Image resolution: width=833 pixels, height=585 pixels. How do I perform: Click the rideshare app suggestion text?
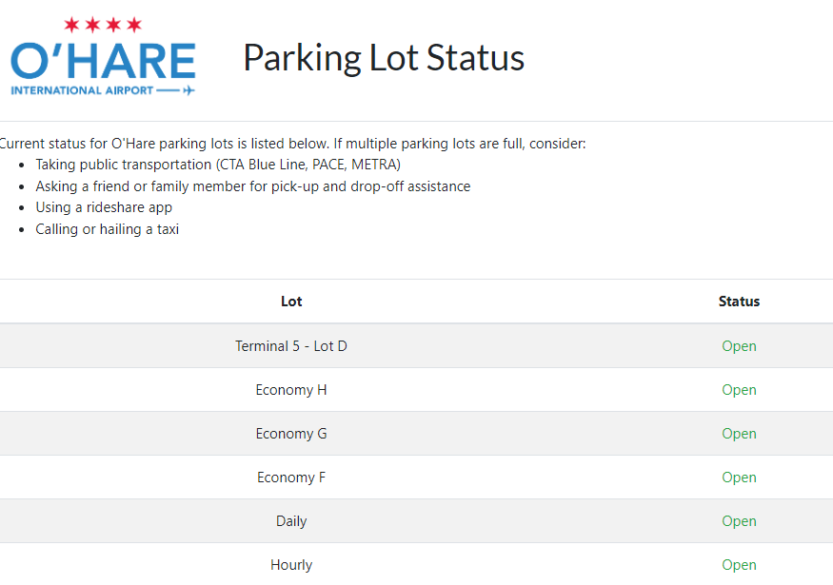tap(104, 207)
